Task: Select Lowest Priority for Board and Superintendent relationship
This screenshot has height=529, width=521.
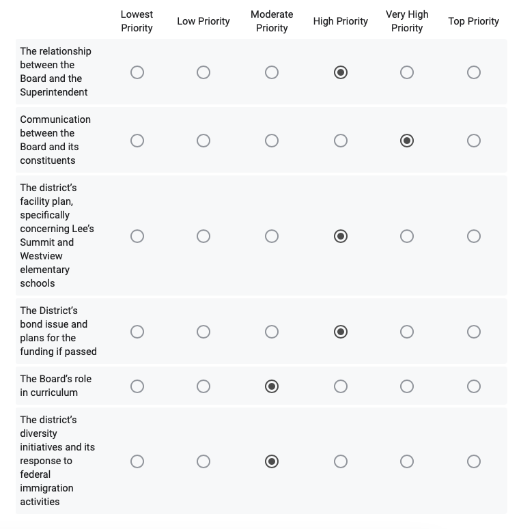Action: 137,72
